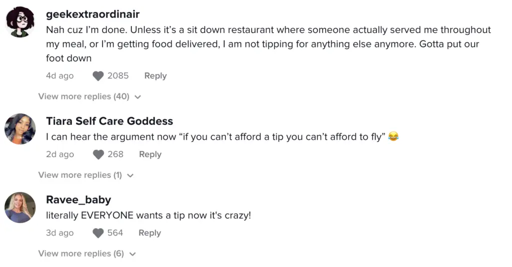Click Ravee_baby's profile photo

click(20, 207)
